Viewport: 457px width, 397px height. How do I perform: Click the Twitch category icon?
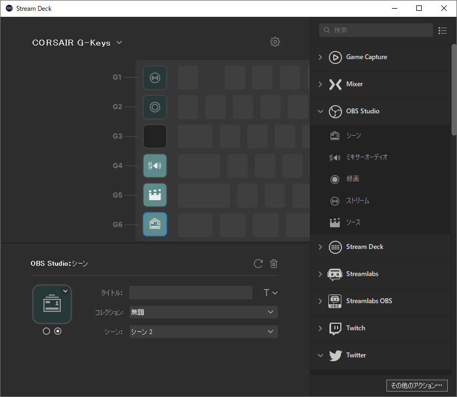[335, 329]
